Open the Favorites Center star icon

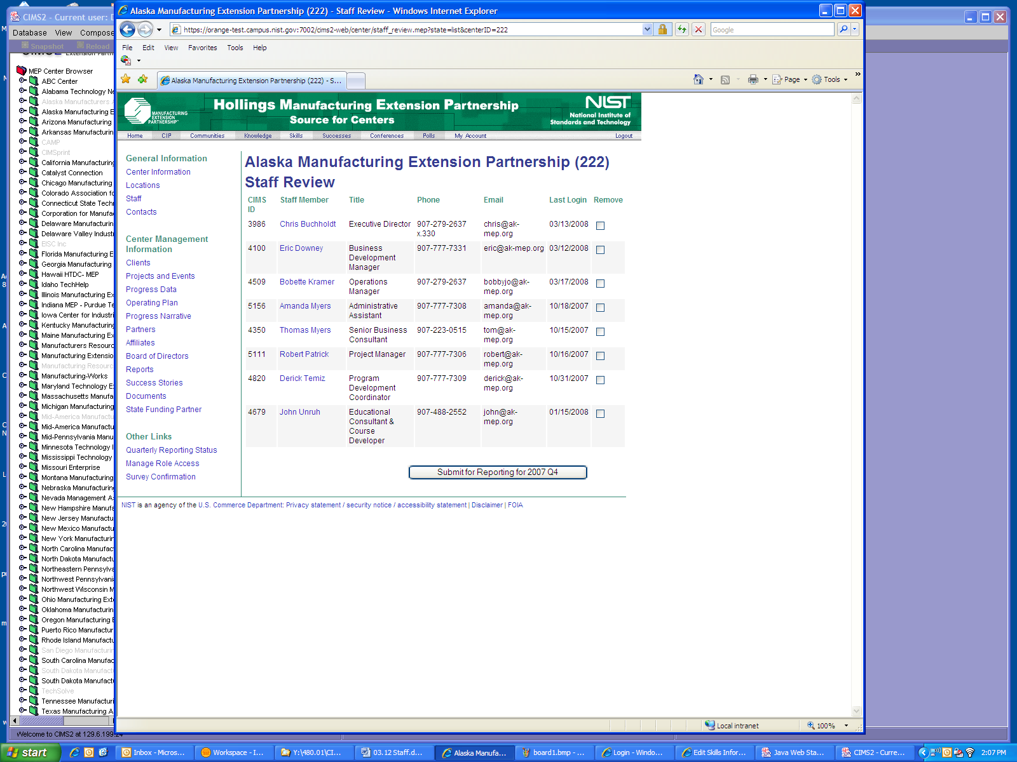(x=126, y=79)
